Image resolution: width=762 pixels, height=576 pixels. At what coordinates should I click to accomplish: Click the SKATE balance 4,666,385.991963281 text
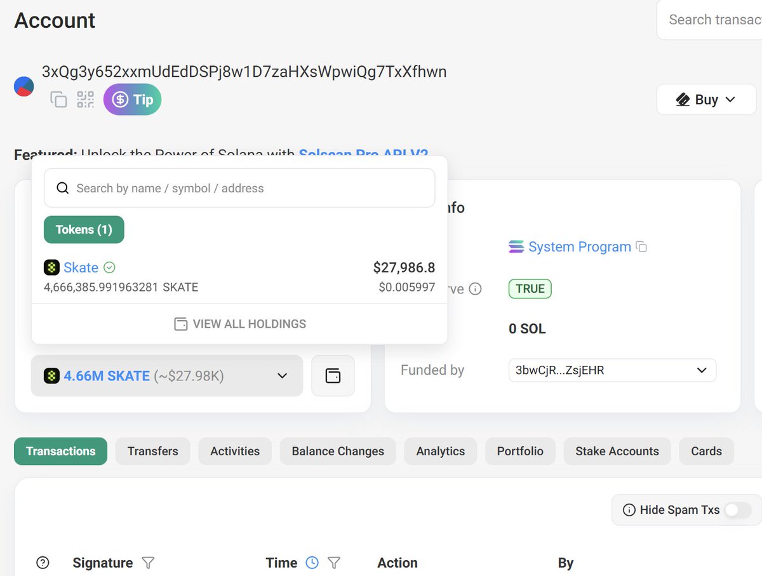point(121,288)
